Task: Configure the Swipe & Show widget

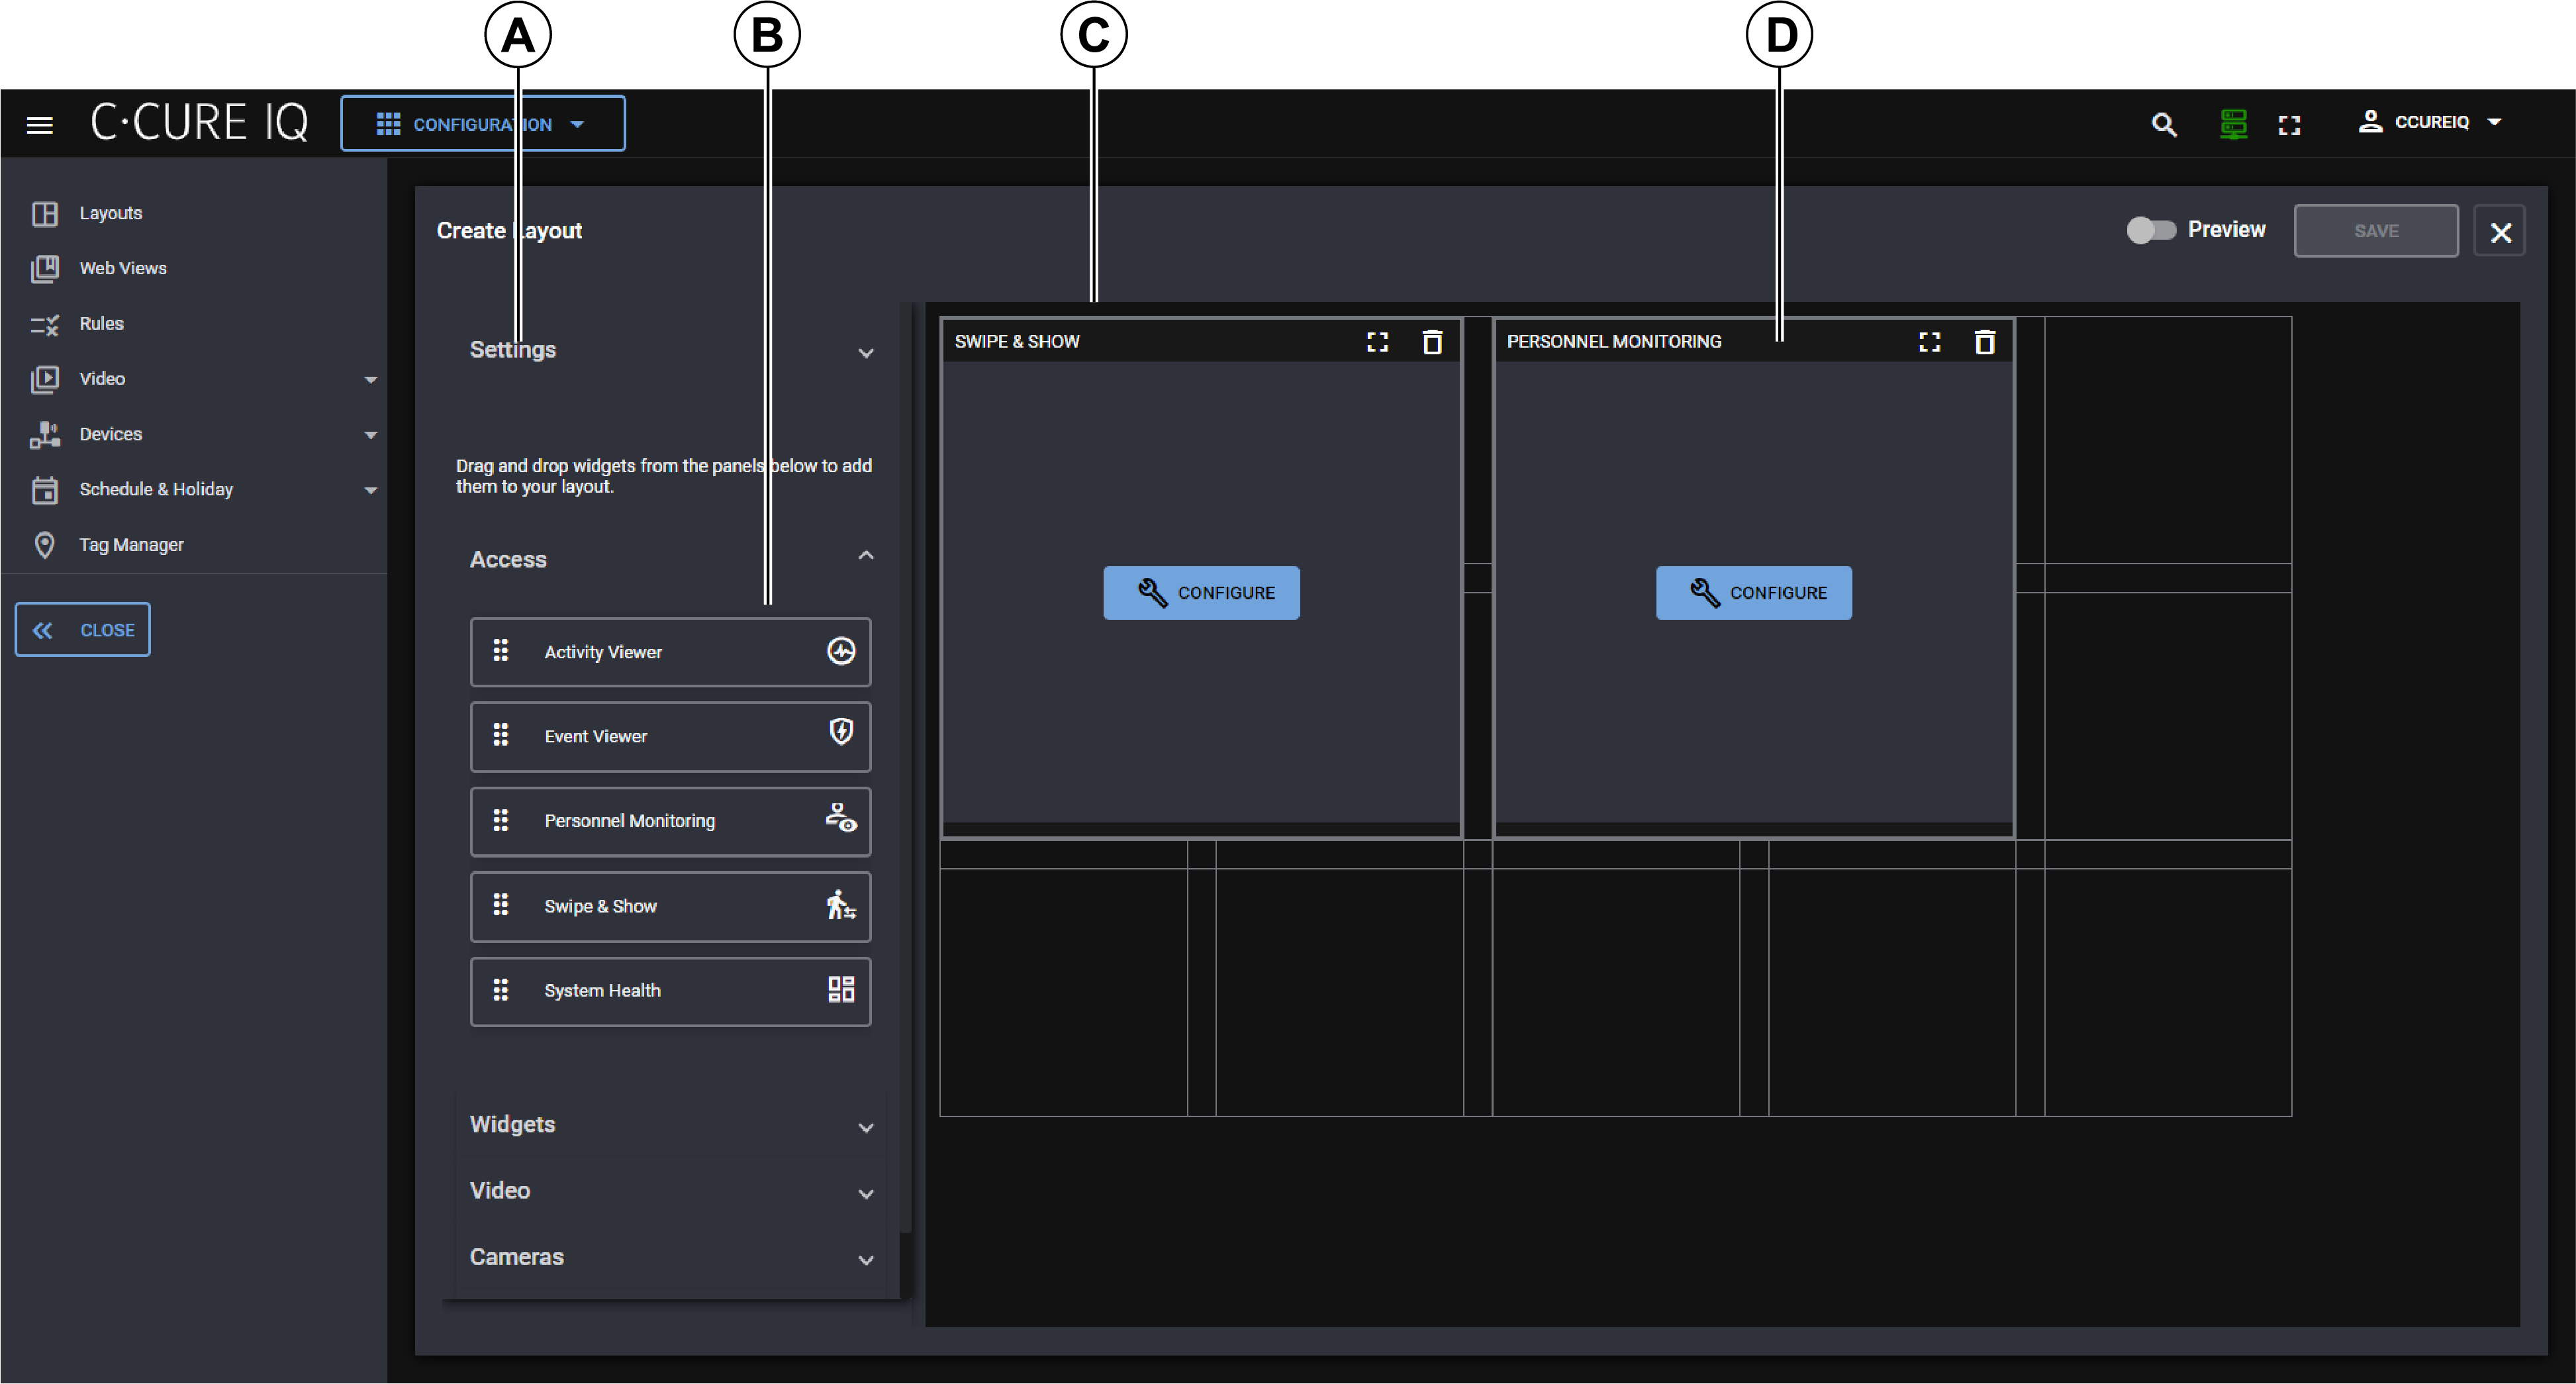Action: pyautogui.click(x=1201, y=593)
